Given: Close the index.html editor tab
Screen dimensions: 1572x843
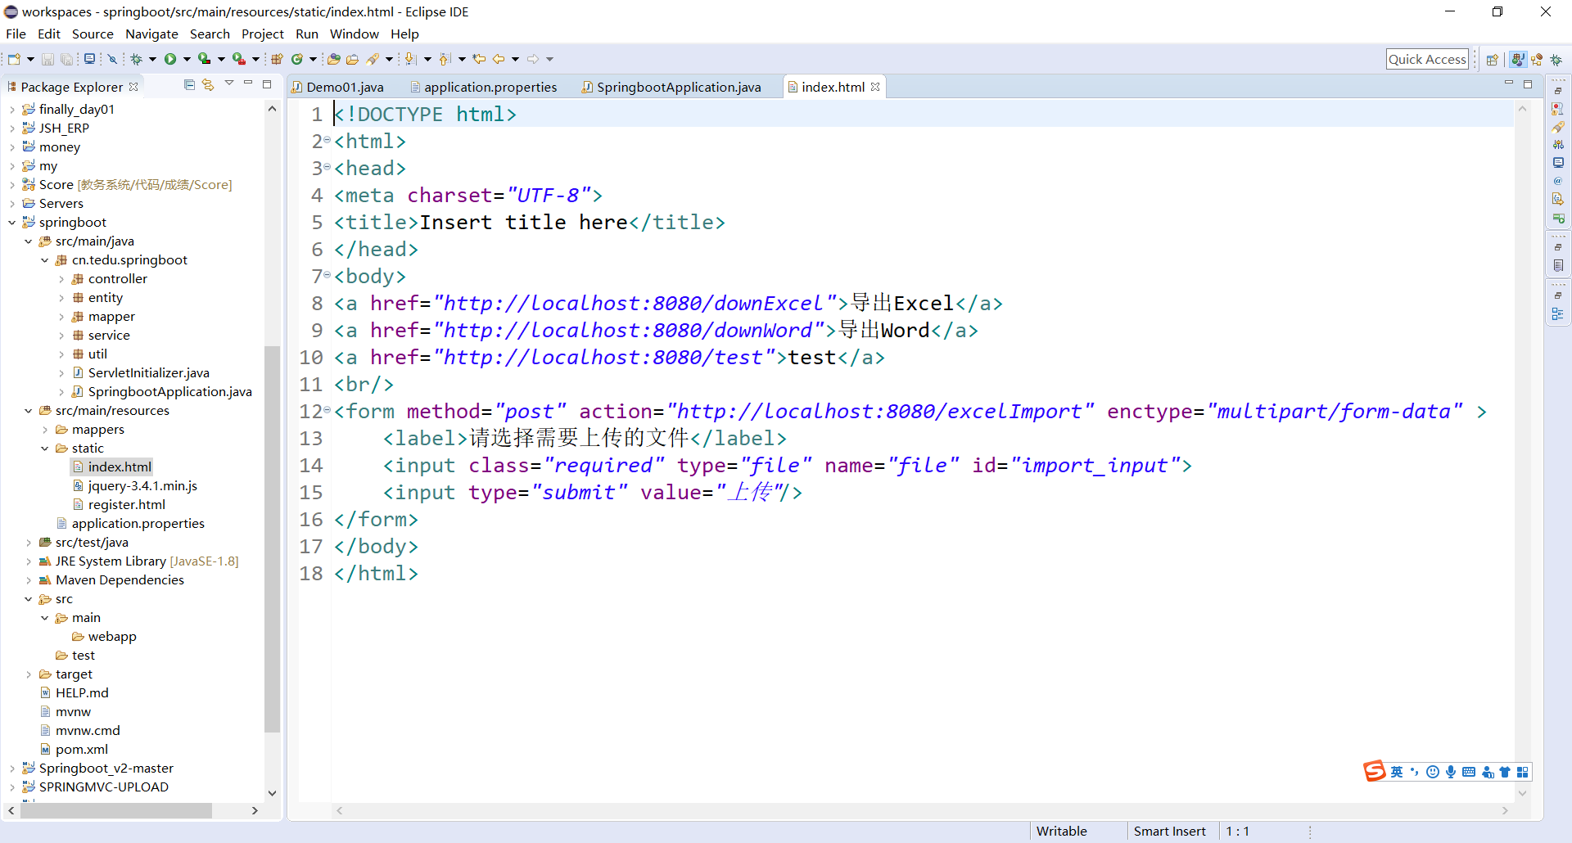Looking at the screenshot, I should (x=875, y=87).
